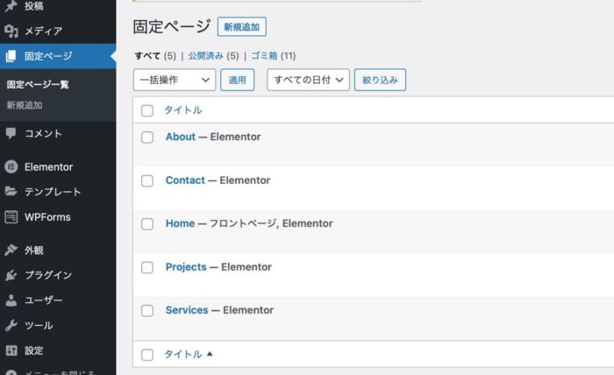Expand the all dates (すべての日付) dropdown

tap(308, 80)
